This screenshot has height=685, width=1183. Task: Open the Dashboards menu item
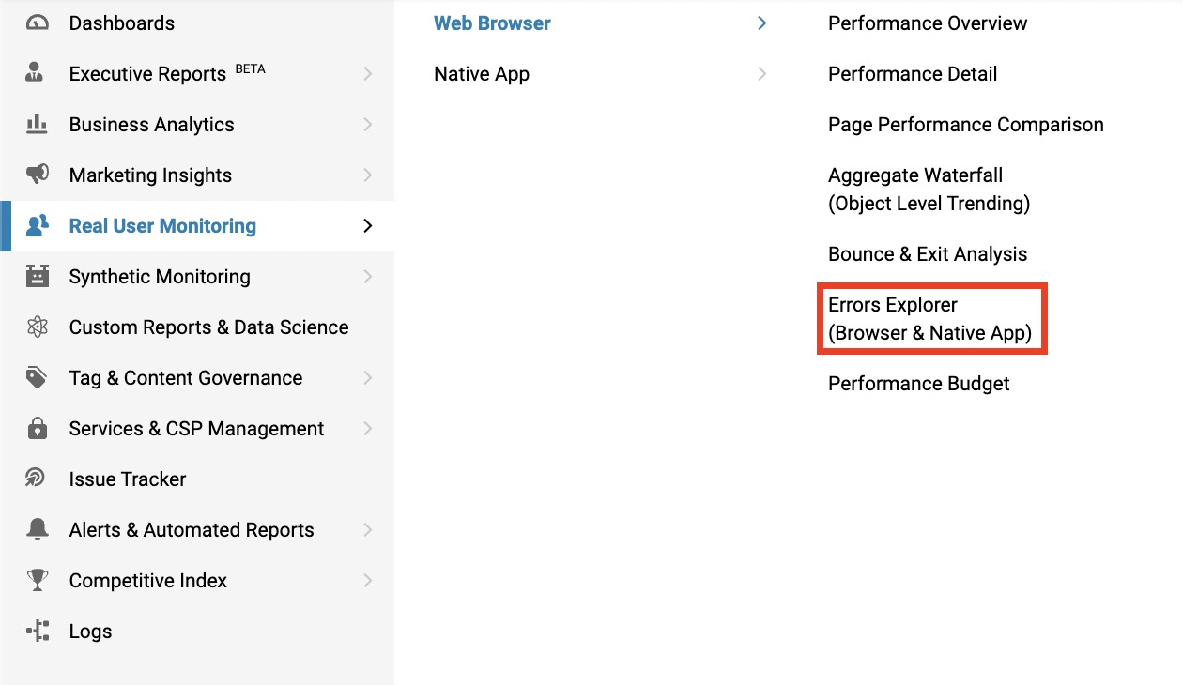(x=197, y=23)
